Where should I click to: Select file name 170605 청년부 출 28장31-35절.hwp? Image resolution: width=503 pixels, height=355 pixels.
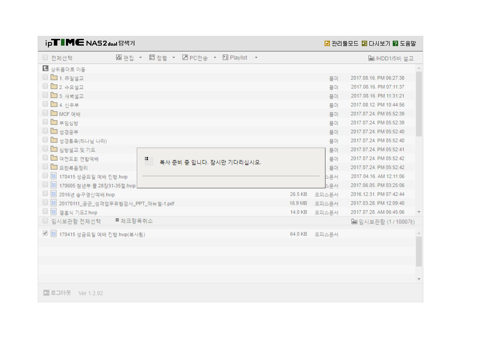point(97,186)
